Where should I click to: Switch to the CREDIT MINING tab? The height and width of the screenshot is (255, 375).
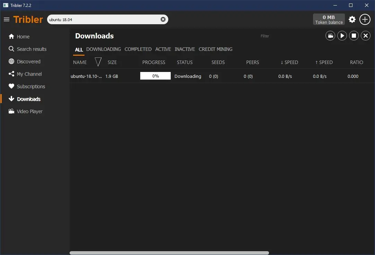coord(215,49)
